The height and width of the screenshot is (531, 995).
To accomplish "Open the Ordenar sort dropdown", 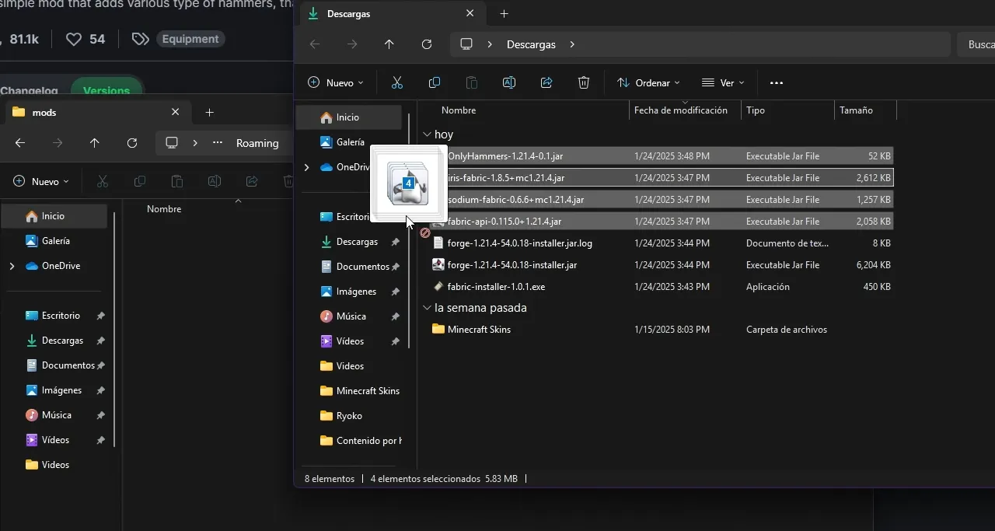I will click(648, 82).
